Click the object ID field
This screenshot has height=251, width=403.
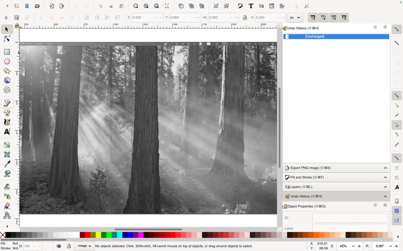pyautogui.click(x=350, y=218)
